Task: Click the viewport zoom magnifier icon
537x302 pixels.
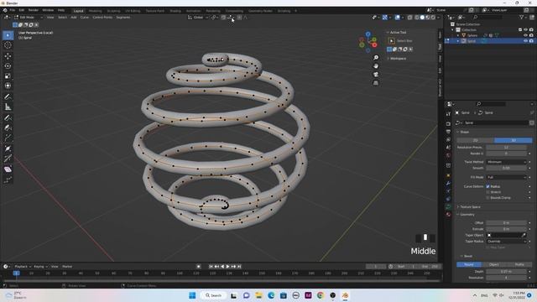Action: (x=376, y=58)
